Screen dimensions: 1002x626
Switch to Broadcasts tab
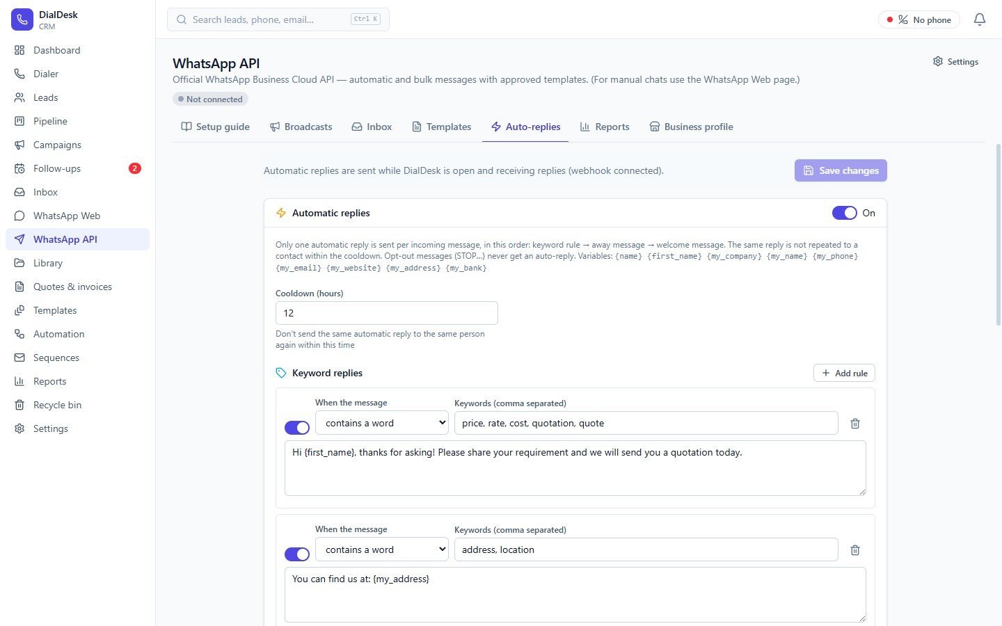[301, 127]
